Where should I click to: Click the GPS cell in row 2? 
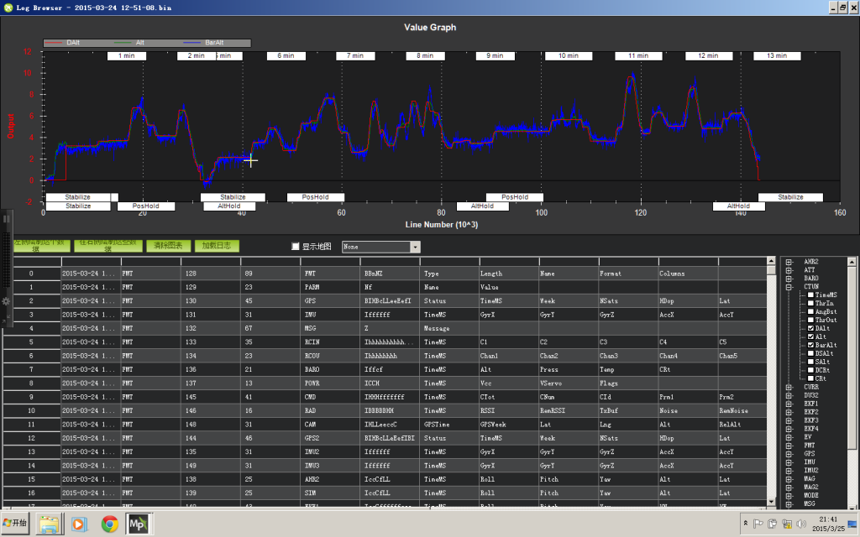coord(330,301)
